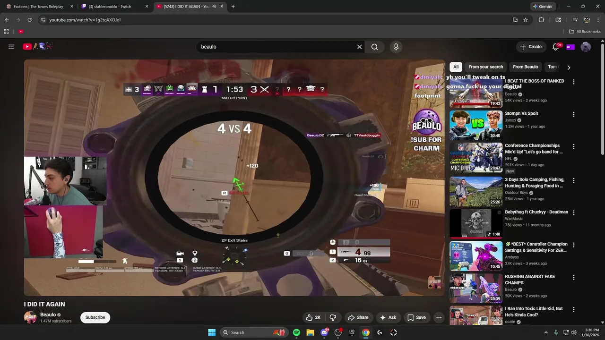
Task: Open the RUSHING AGAINST FAKE CHAMPS video title
Action: click(530, 280)
